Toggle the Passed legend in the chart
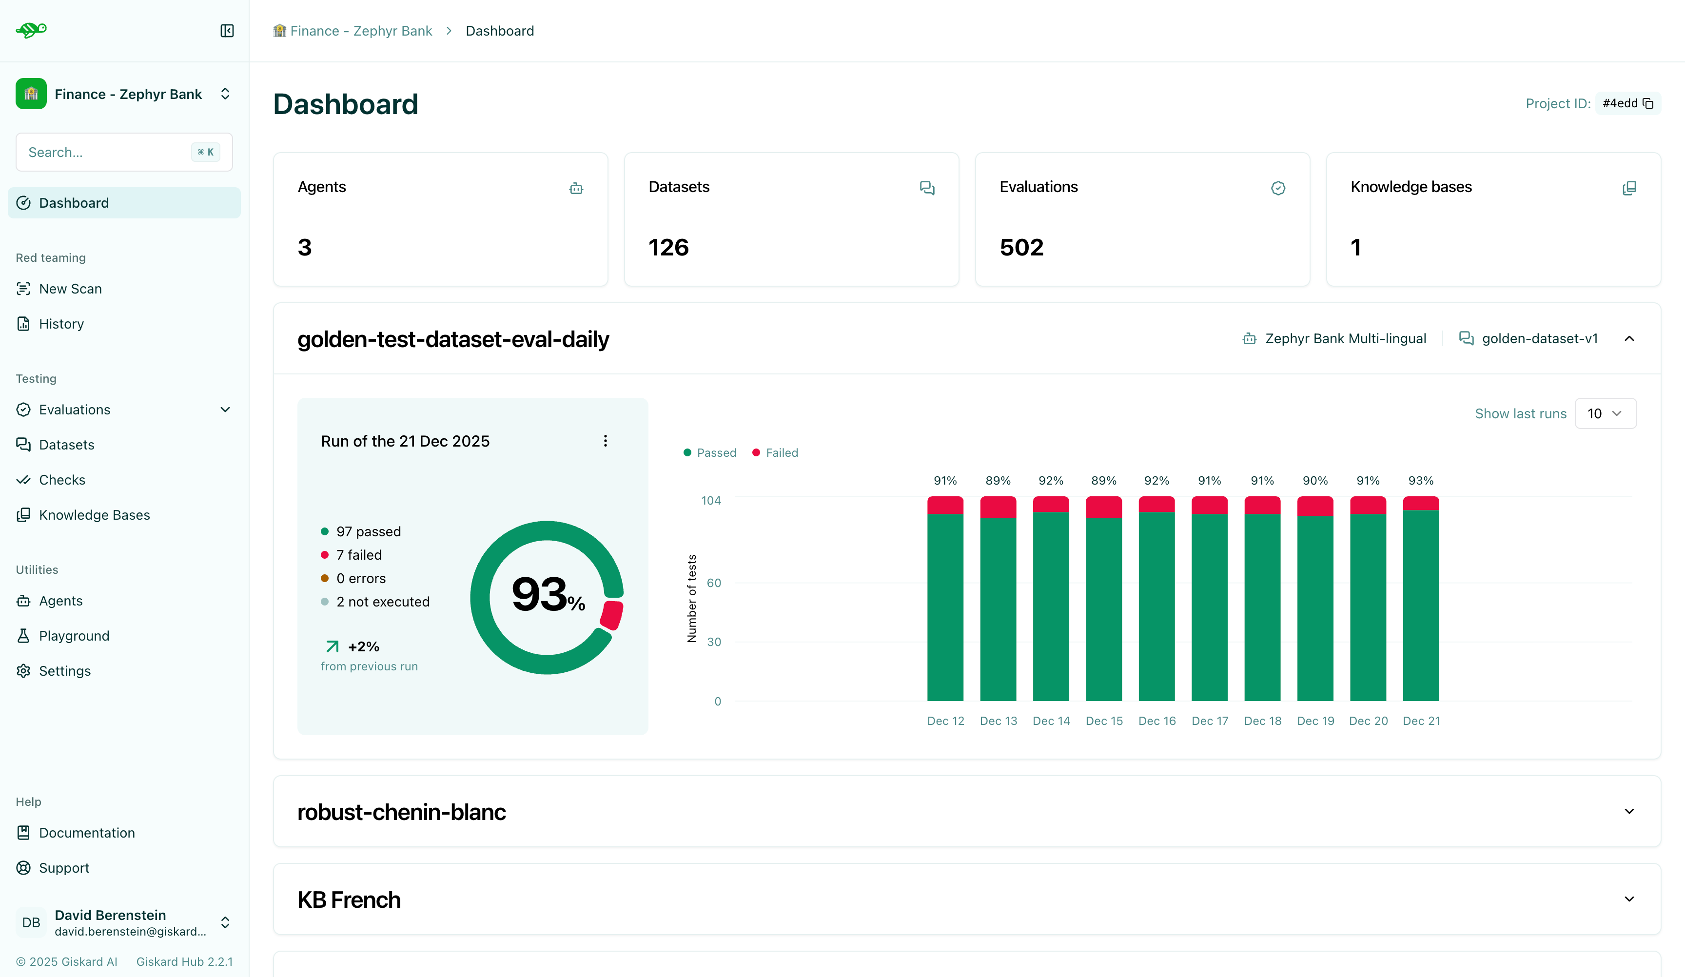 click(x=710, y=453)
